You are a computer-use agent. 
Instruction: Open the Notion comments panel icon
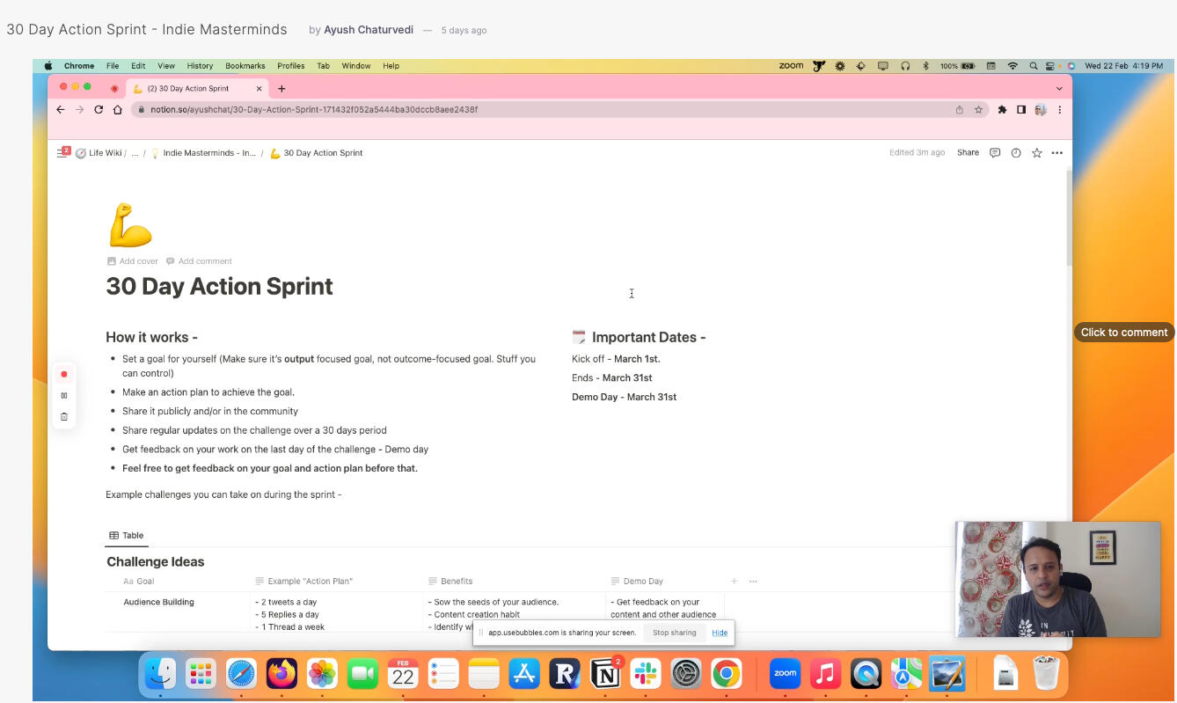click(x=995, y=153)
